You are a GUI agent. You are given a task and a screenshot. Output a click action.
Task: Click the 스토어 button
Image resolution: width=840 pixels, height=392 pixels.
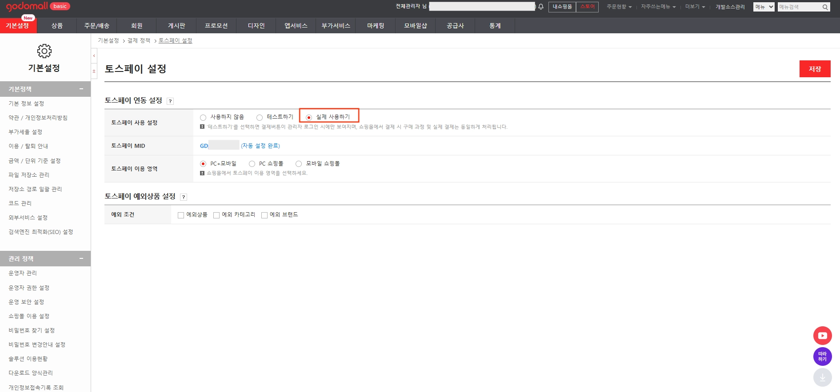pyautogui.click(x=587, y=7)
